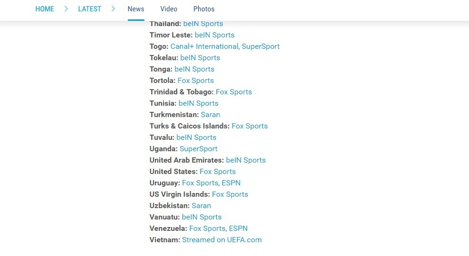This screenshot has height=256, width=469.
Task: Open Togo's Canal+ International, SuperSport link
Action: (225, 46)
